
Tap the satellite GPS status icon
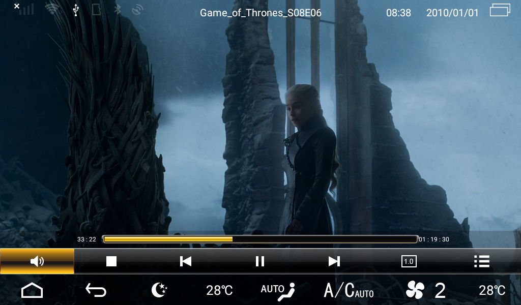pos(137,10)
